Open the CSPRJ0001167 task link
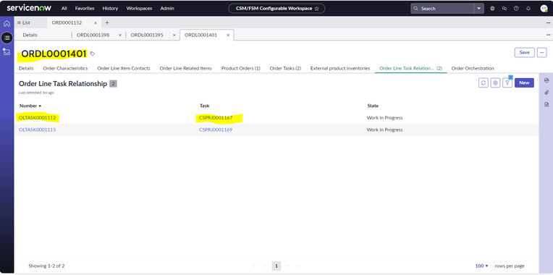Image resolution: width=553 pixels, height=275 pixels. click(216, 118)
